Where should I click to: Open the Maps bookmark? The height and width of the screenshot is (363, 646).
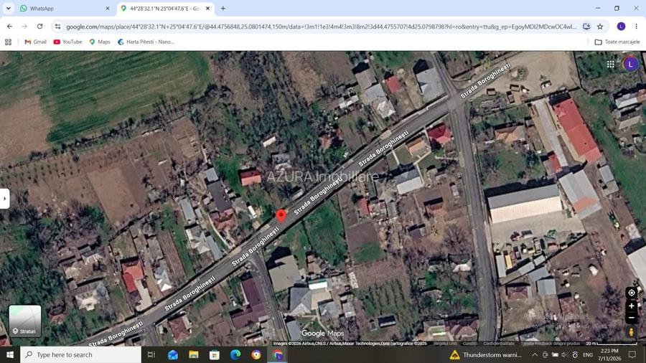click(100, 42)
